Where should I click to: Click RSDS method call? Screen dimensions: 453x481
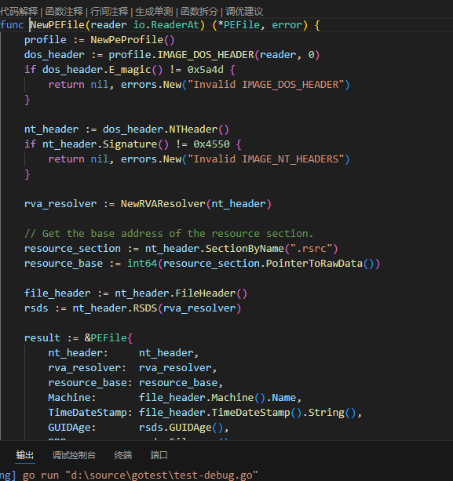[x=145, y=308]
